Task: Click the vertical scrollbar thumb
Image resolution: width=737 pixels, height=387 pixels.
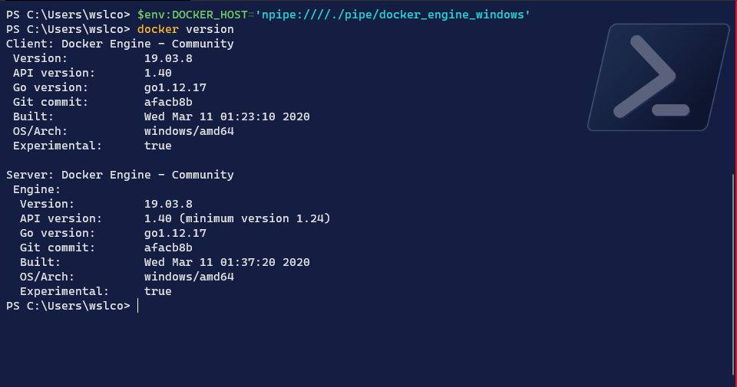Action: (733, 276)
